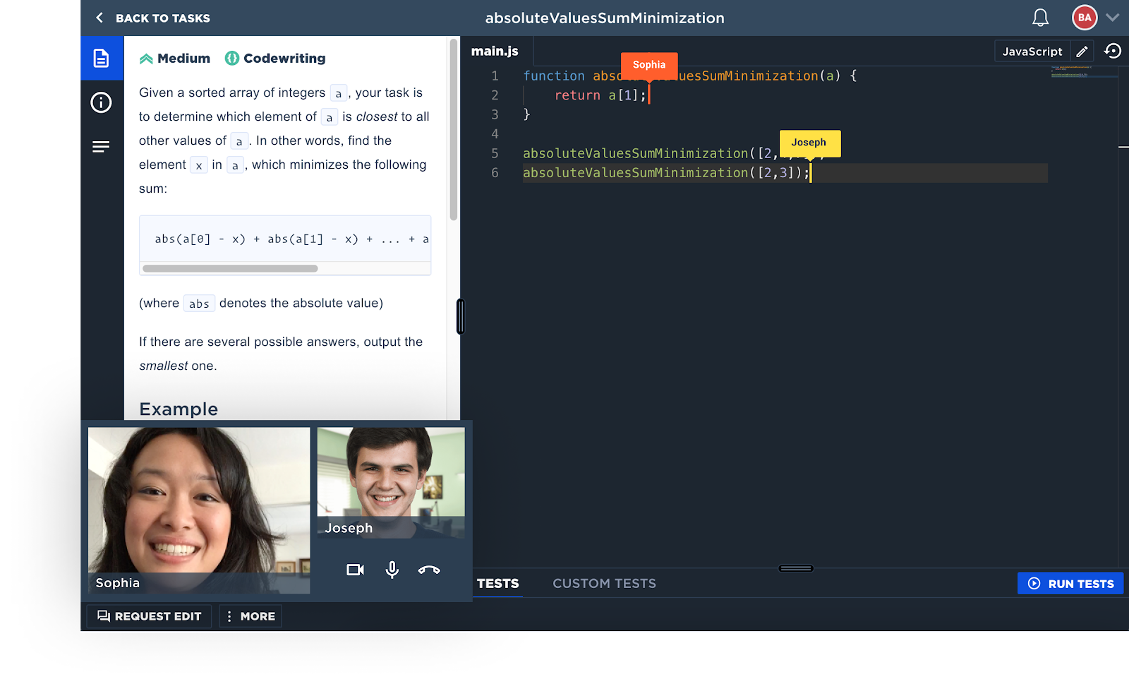Open the More options menu

coord(251,616)
